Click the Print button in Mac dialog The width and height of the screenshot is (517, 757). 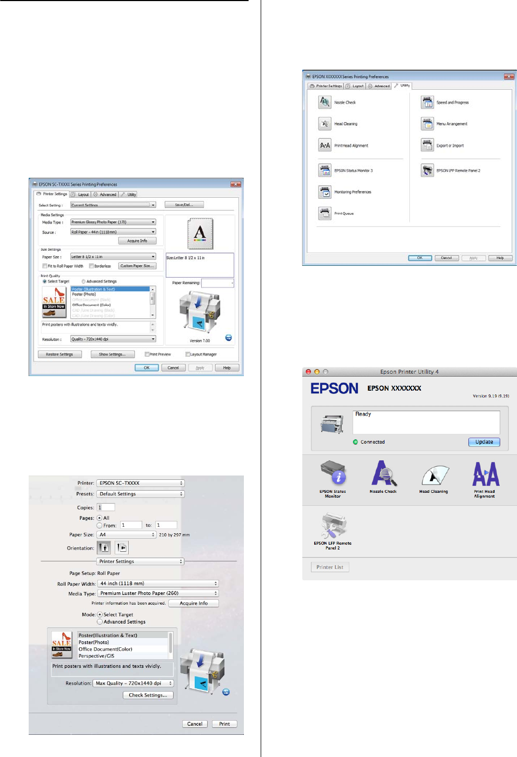coord(224,724)
